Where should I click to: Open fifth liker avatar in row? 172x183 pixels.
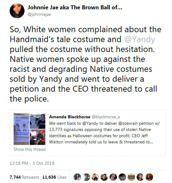(113, 177)
